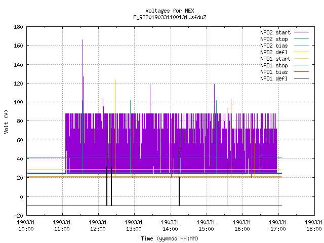Click the y-axis tick value 140
Screen dimensions: 324x243
click(x=18, y=65)
